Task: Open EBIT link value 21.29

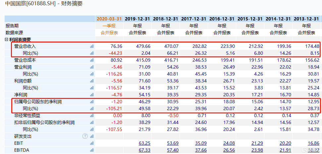Action: pyautogui.click(x=257, y=143)
